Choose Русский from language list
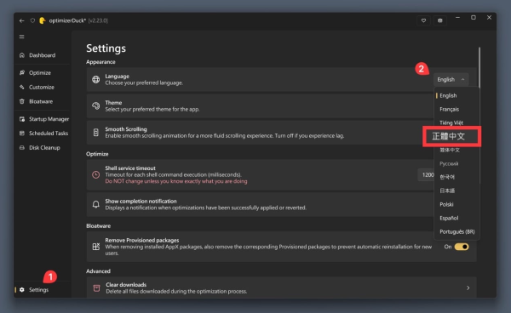The image size is (511, 313). [456, 163]
